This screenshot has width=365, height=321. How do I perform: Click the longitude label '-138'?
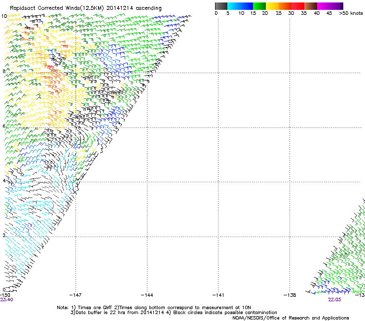point(290,295)
